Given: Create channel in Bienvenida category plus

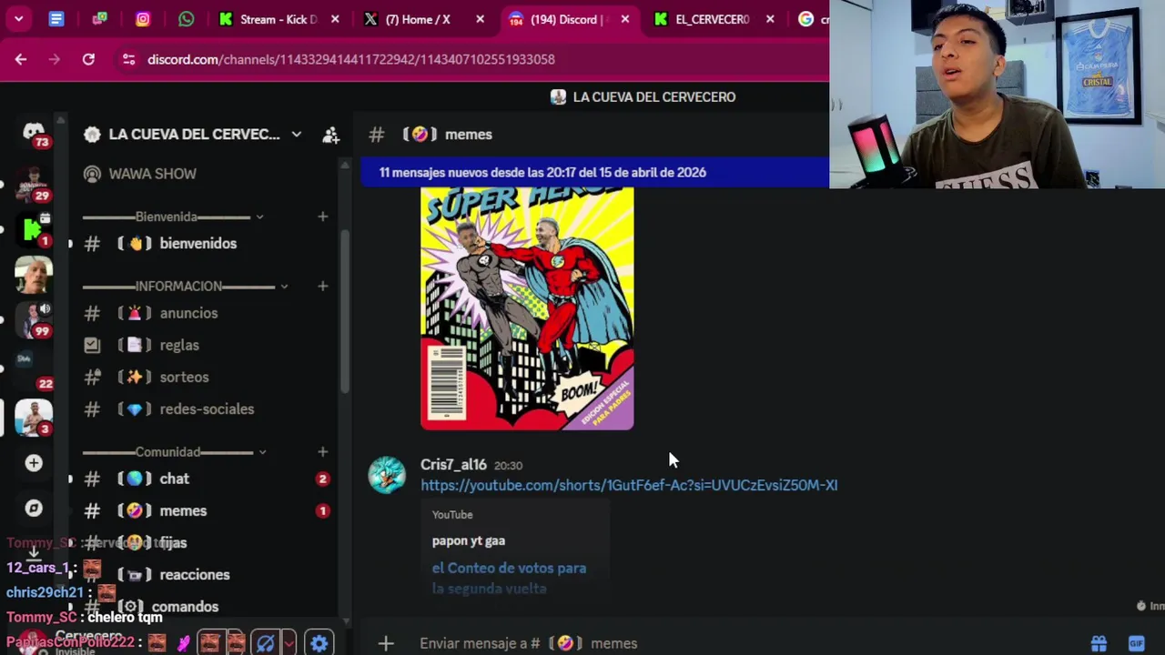Looking at the screenshot, I should [x=322, y=217].
